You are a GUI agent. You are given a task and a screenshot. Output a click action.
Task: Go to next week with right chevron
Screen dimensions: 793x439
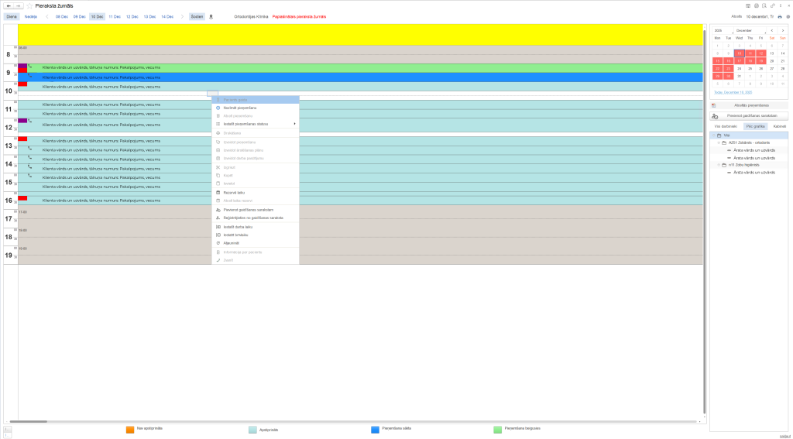(182, 16)
